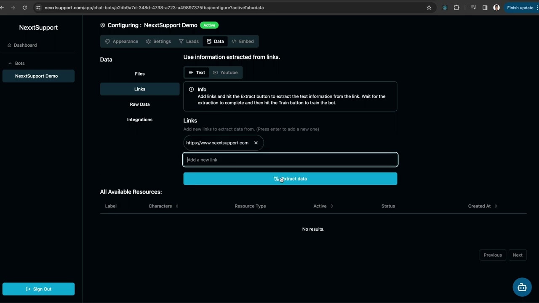Open the browser profile avatar
Screen dimensions: 539x303
[x=496, y=8]
